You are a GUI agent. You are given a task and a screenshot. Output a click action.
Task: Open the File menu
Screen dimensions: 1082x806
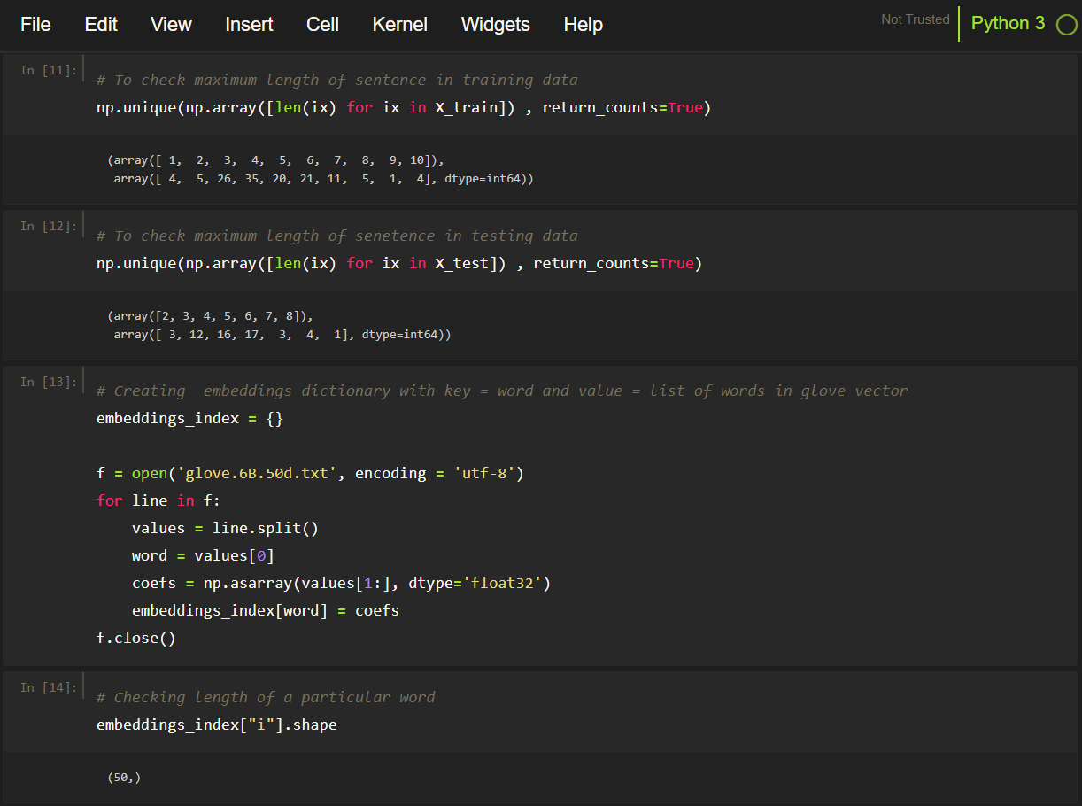(x=35, y=24)
